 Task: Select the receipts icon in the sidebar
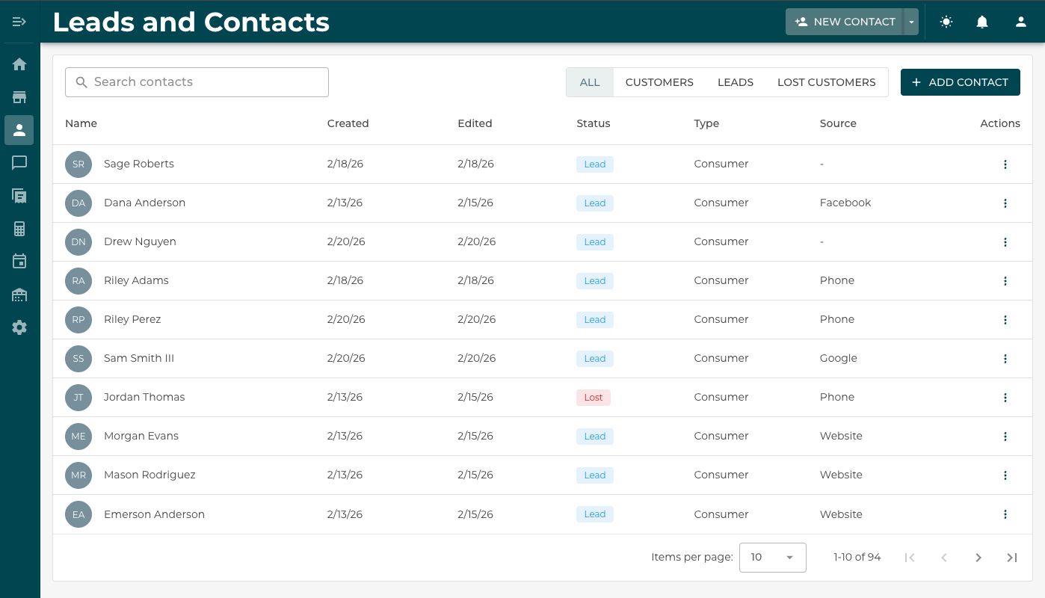click(x=19, y=195)
